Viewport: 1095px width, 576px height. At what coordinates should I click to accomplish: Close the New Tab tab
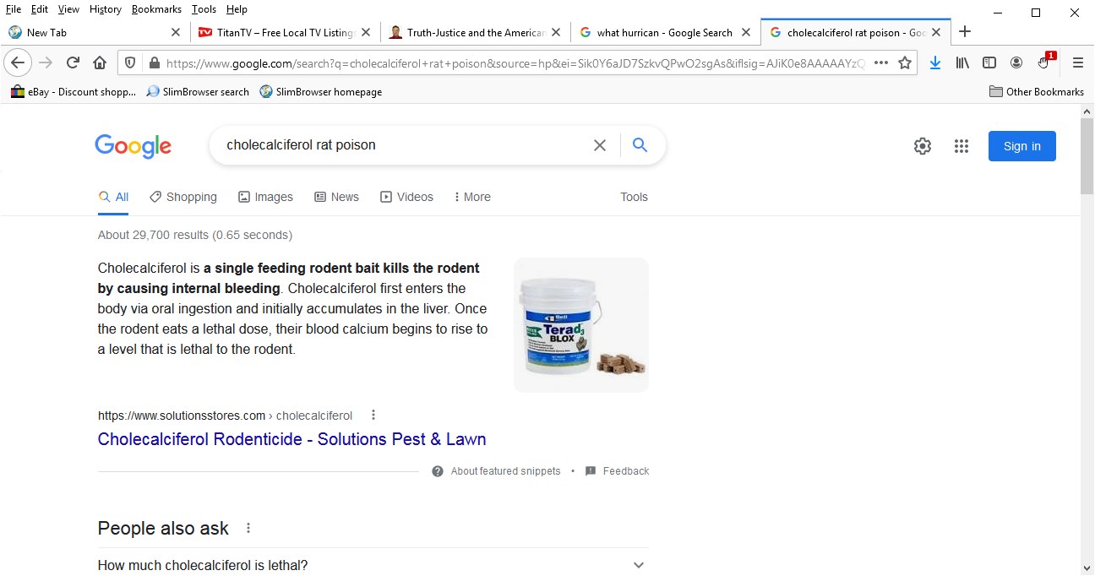[x=176, y=32]
